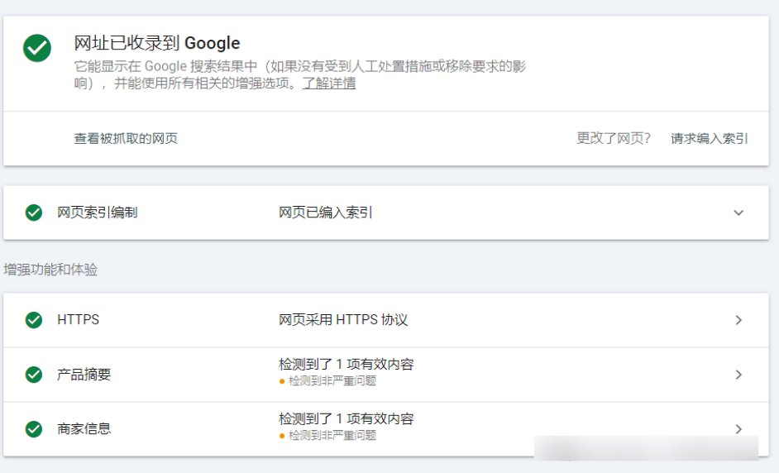Click the orange warning dot under 产品摘要 result
The width and height of the screenshot is (779, 473).
(282, 381)
